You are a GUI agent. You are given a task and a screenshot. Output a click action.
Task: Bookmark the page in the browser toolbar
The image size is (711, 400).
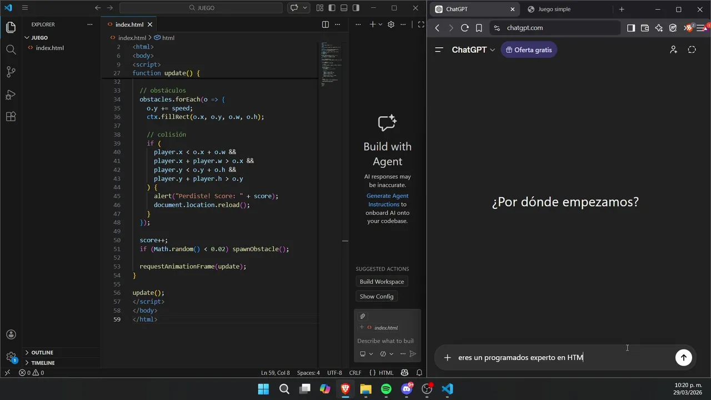(x=479, y=28)
